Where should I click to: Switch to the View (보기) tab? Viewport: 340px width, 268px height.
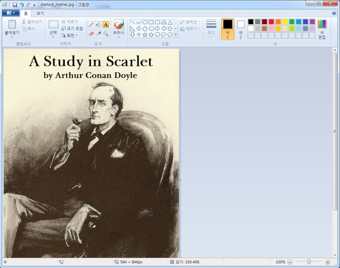tap(40, 14)
